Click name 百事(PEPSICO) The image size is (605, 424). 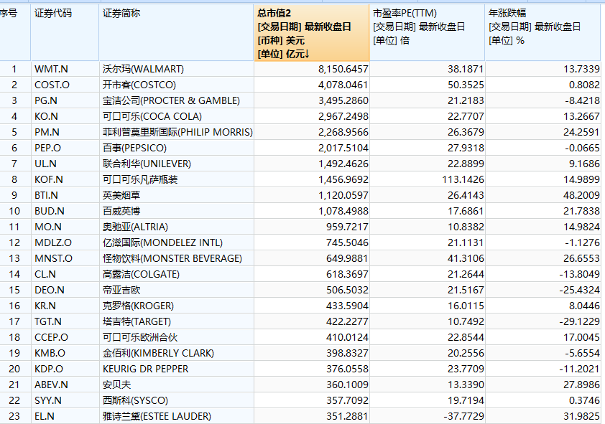tap(134, 149)
